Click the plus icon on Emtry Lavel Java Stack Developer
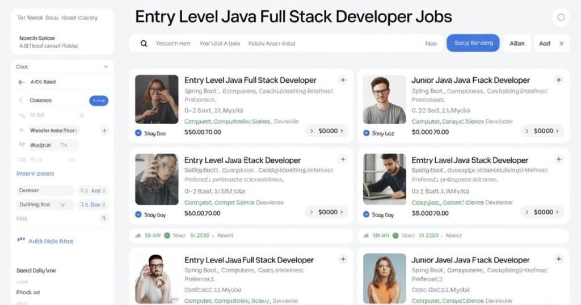 tap(558, 159)
